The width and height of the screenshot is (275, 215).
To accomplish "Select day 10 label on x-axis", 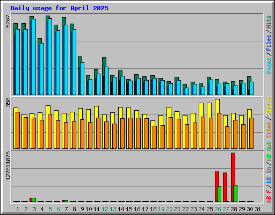I will [89, 209].
